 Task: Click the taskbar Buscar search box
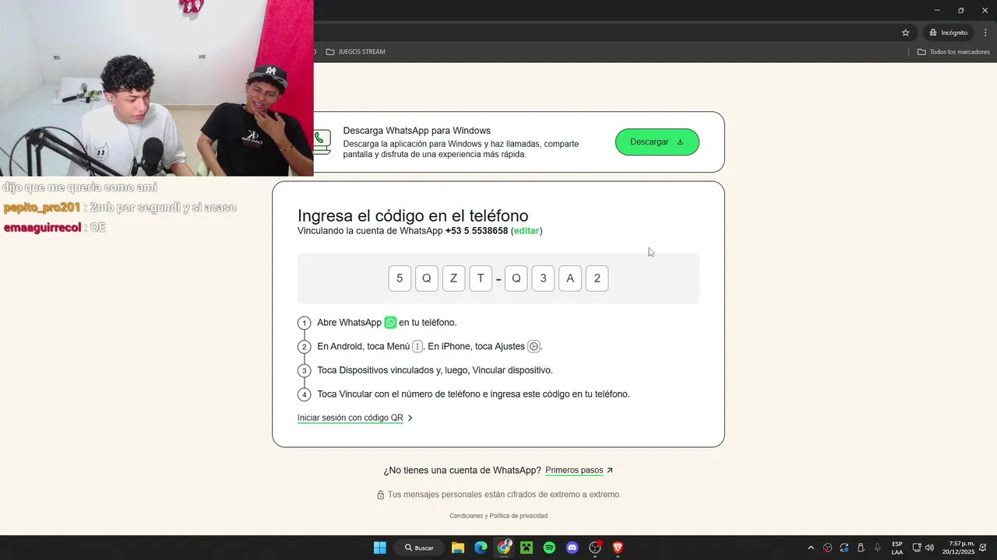coord(419,548)
